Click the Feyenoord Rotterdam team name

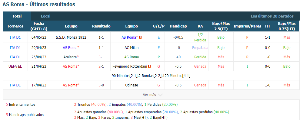click(130, 66)
